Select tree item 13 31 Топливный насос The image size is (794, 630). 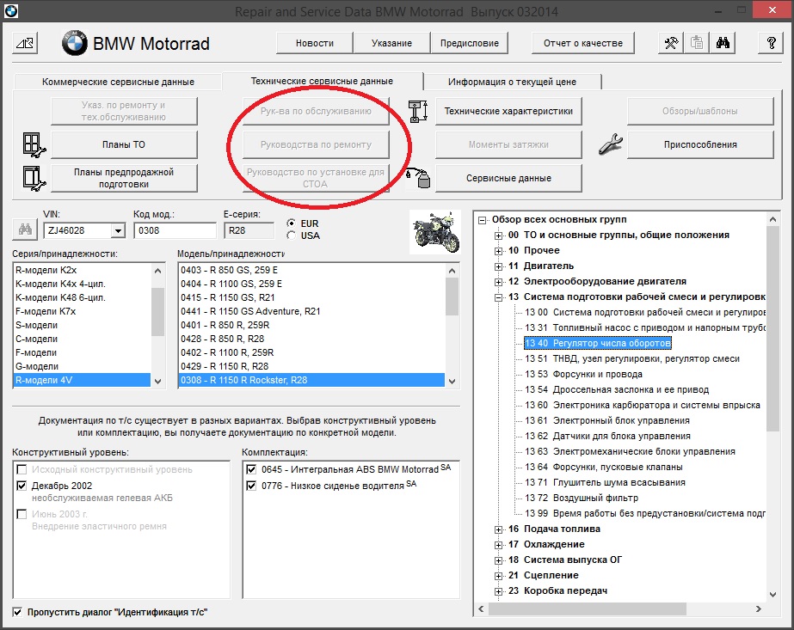pos(644,328)
